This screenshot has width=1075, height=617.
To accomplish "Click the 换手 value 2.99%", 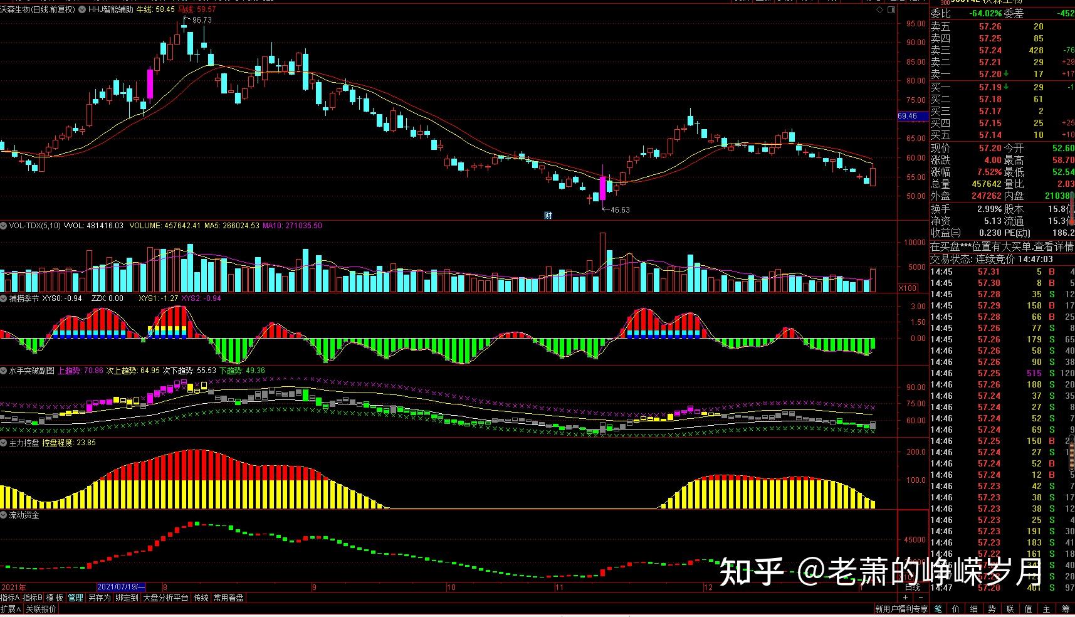I will pos(990,209).
